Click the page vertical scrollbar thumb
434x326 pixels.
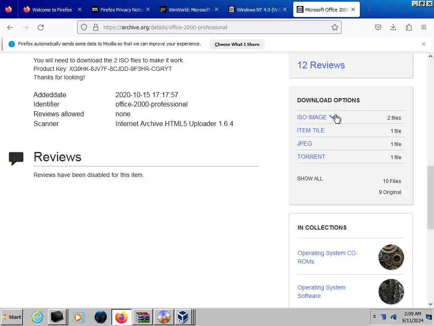(x=431, y=197)
